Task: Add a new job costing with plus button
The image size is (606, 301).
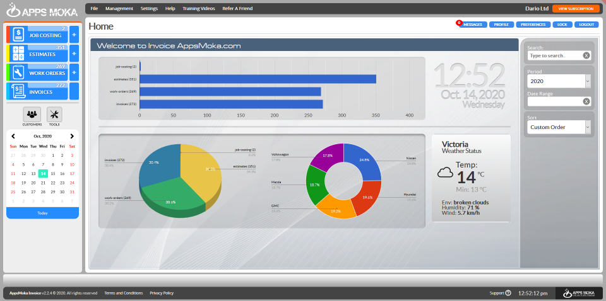Action: point(74,35)
